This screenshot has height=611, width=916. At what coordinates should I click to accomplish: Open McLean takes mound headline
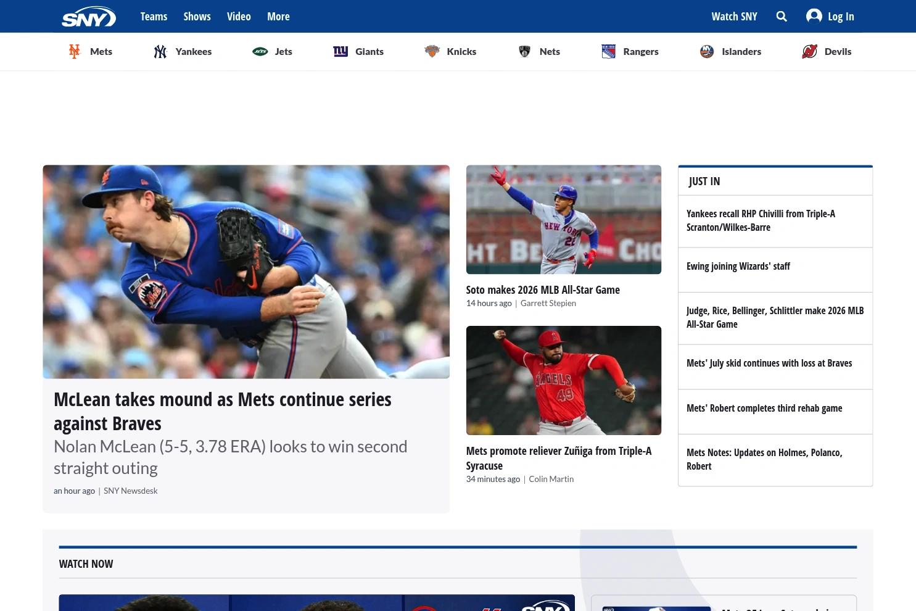point(223,411)
